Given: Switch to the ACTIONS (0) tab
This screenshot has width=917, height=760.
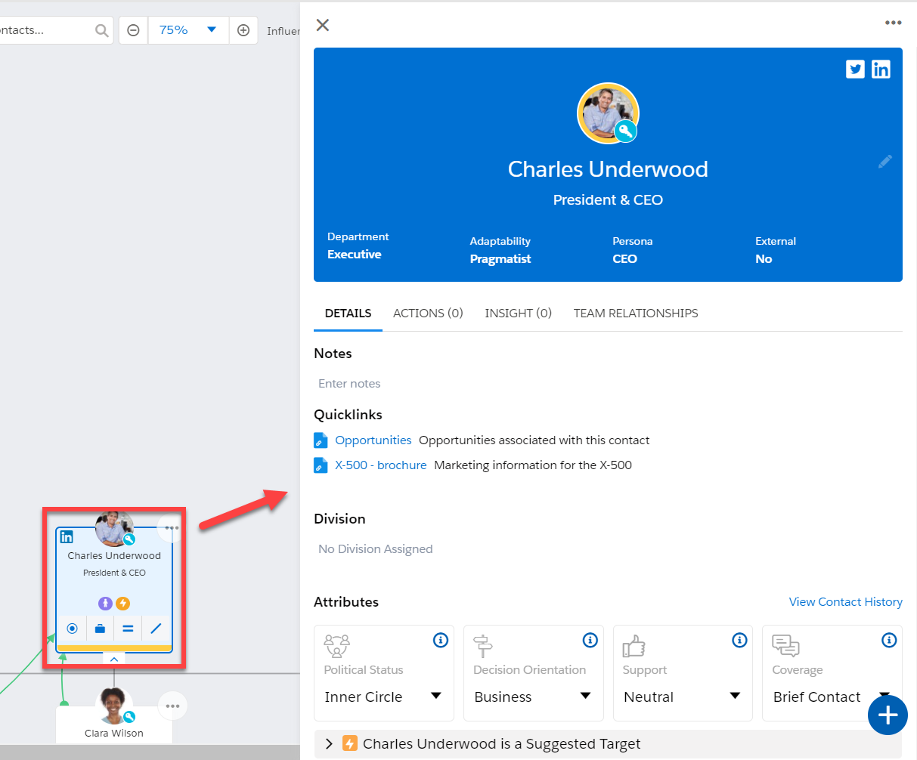Looking at the screenshot, I should pos(428,313).
